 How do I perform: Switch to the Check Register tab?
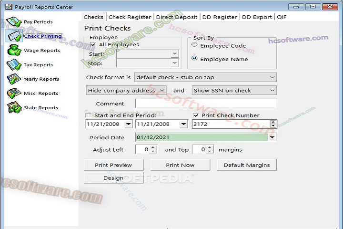click(x=130, y=17)
